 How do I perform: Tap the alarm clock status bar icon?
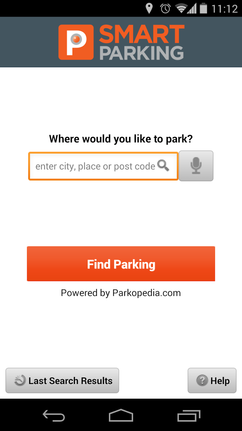point(165,8)
